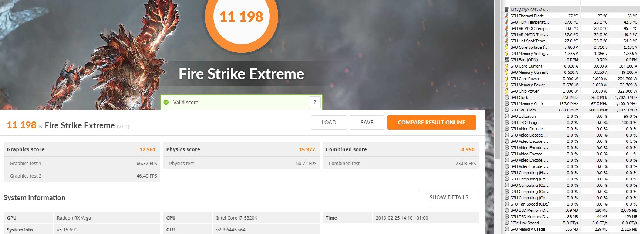Viewport: 640px width, 234px height.
Task: Click SHOW DETAILS for system information
Action: 449,197
